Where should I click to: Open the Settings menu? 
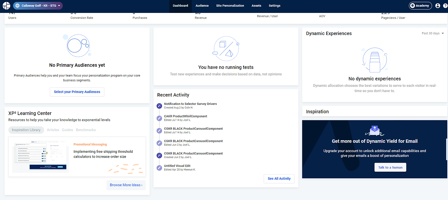[274, 6]
